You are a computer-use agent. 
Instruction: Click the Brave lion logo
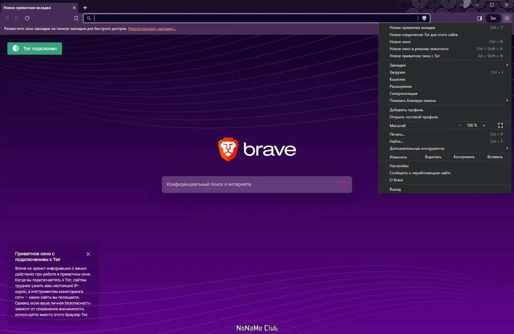(228, 149)
